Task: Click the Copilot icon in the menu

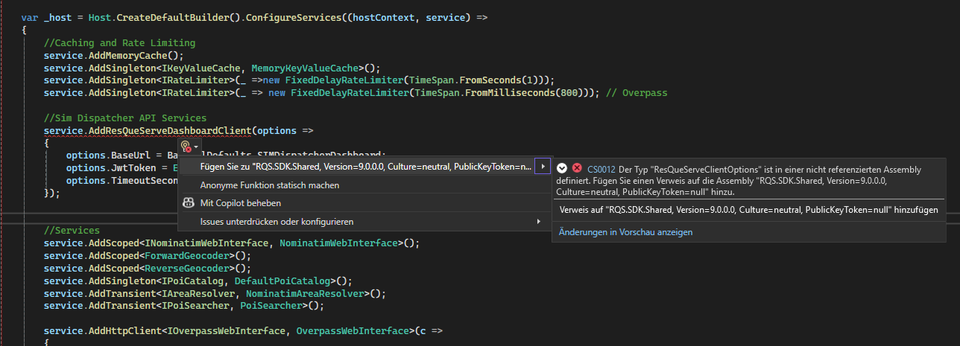Action: click(x=189, y=203)
